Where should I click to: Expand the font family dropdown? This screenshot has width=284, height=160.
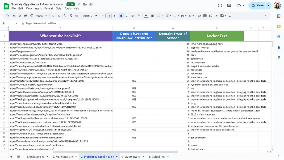[90, 16]
